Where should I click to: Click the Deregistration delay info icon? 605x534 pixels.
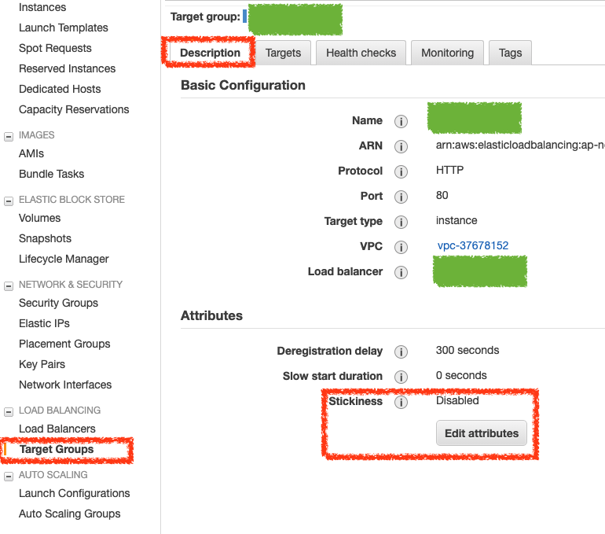coord(401,352)
